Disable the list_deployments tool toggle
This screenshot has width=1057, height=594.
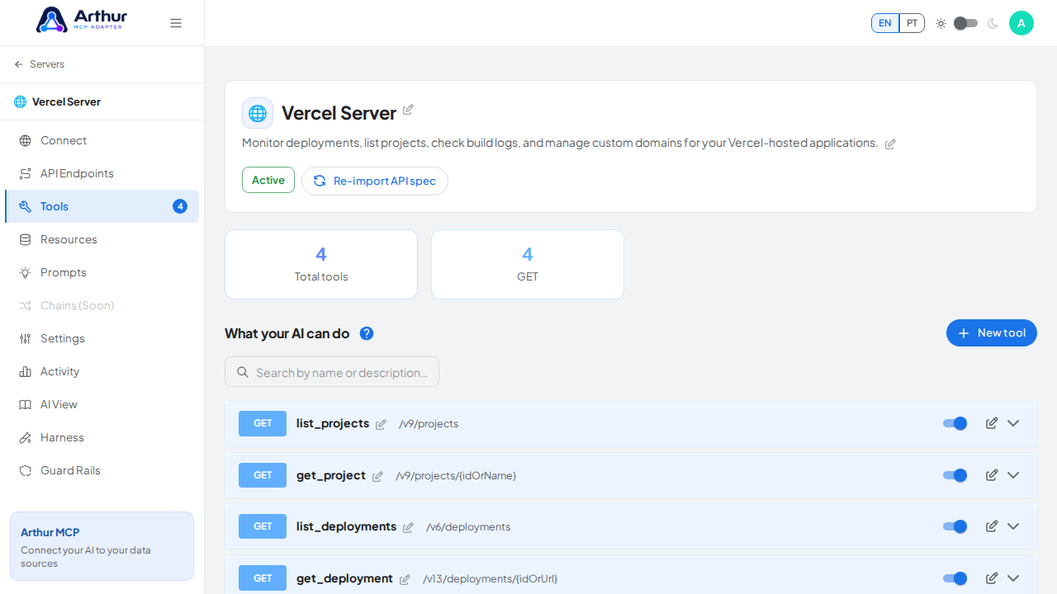pos(955,526)
